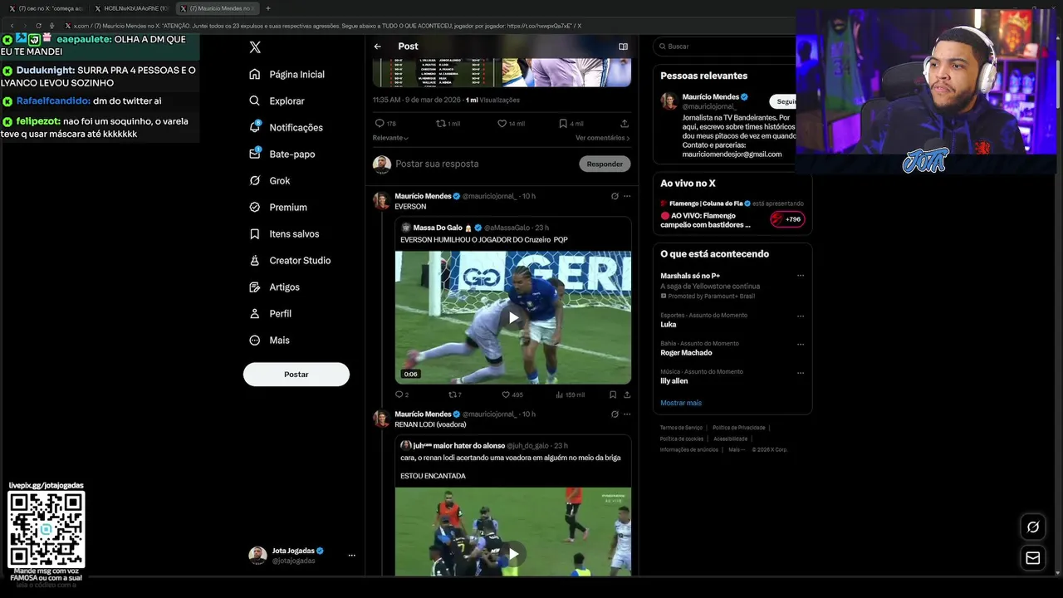Open Grok icon on RENAN LODI reply
The height and width of the screenshot is (598, 1063).
[615, 414]
